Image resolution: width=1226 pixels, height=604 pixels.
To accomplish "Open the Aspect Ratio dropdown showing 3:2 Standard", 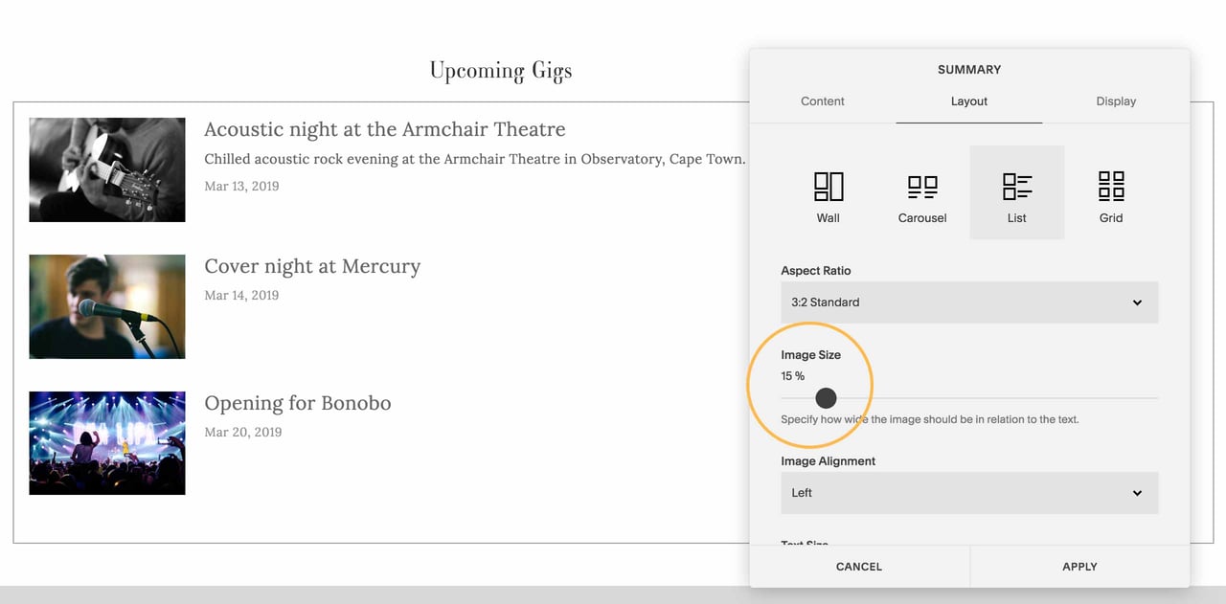I will [x=968, y=302].
